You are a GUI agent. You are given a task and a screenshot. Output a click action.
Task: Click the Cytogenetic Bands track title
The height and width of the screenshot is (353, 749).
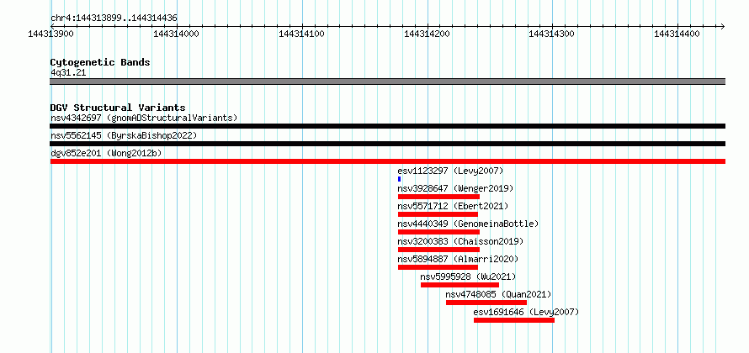tap(100, 62)
